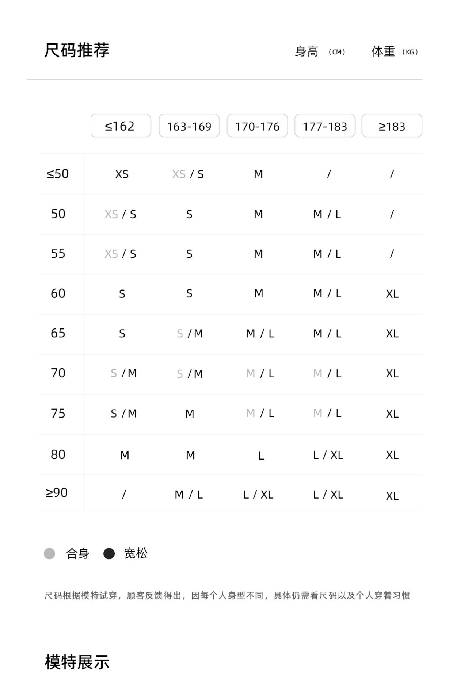This screenshot has width=453, height=684.
Task: Click the XS cell for ≤50 kg, ≤162 cm
Action: click(x=122, y=174)
